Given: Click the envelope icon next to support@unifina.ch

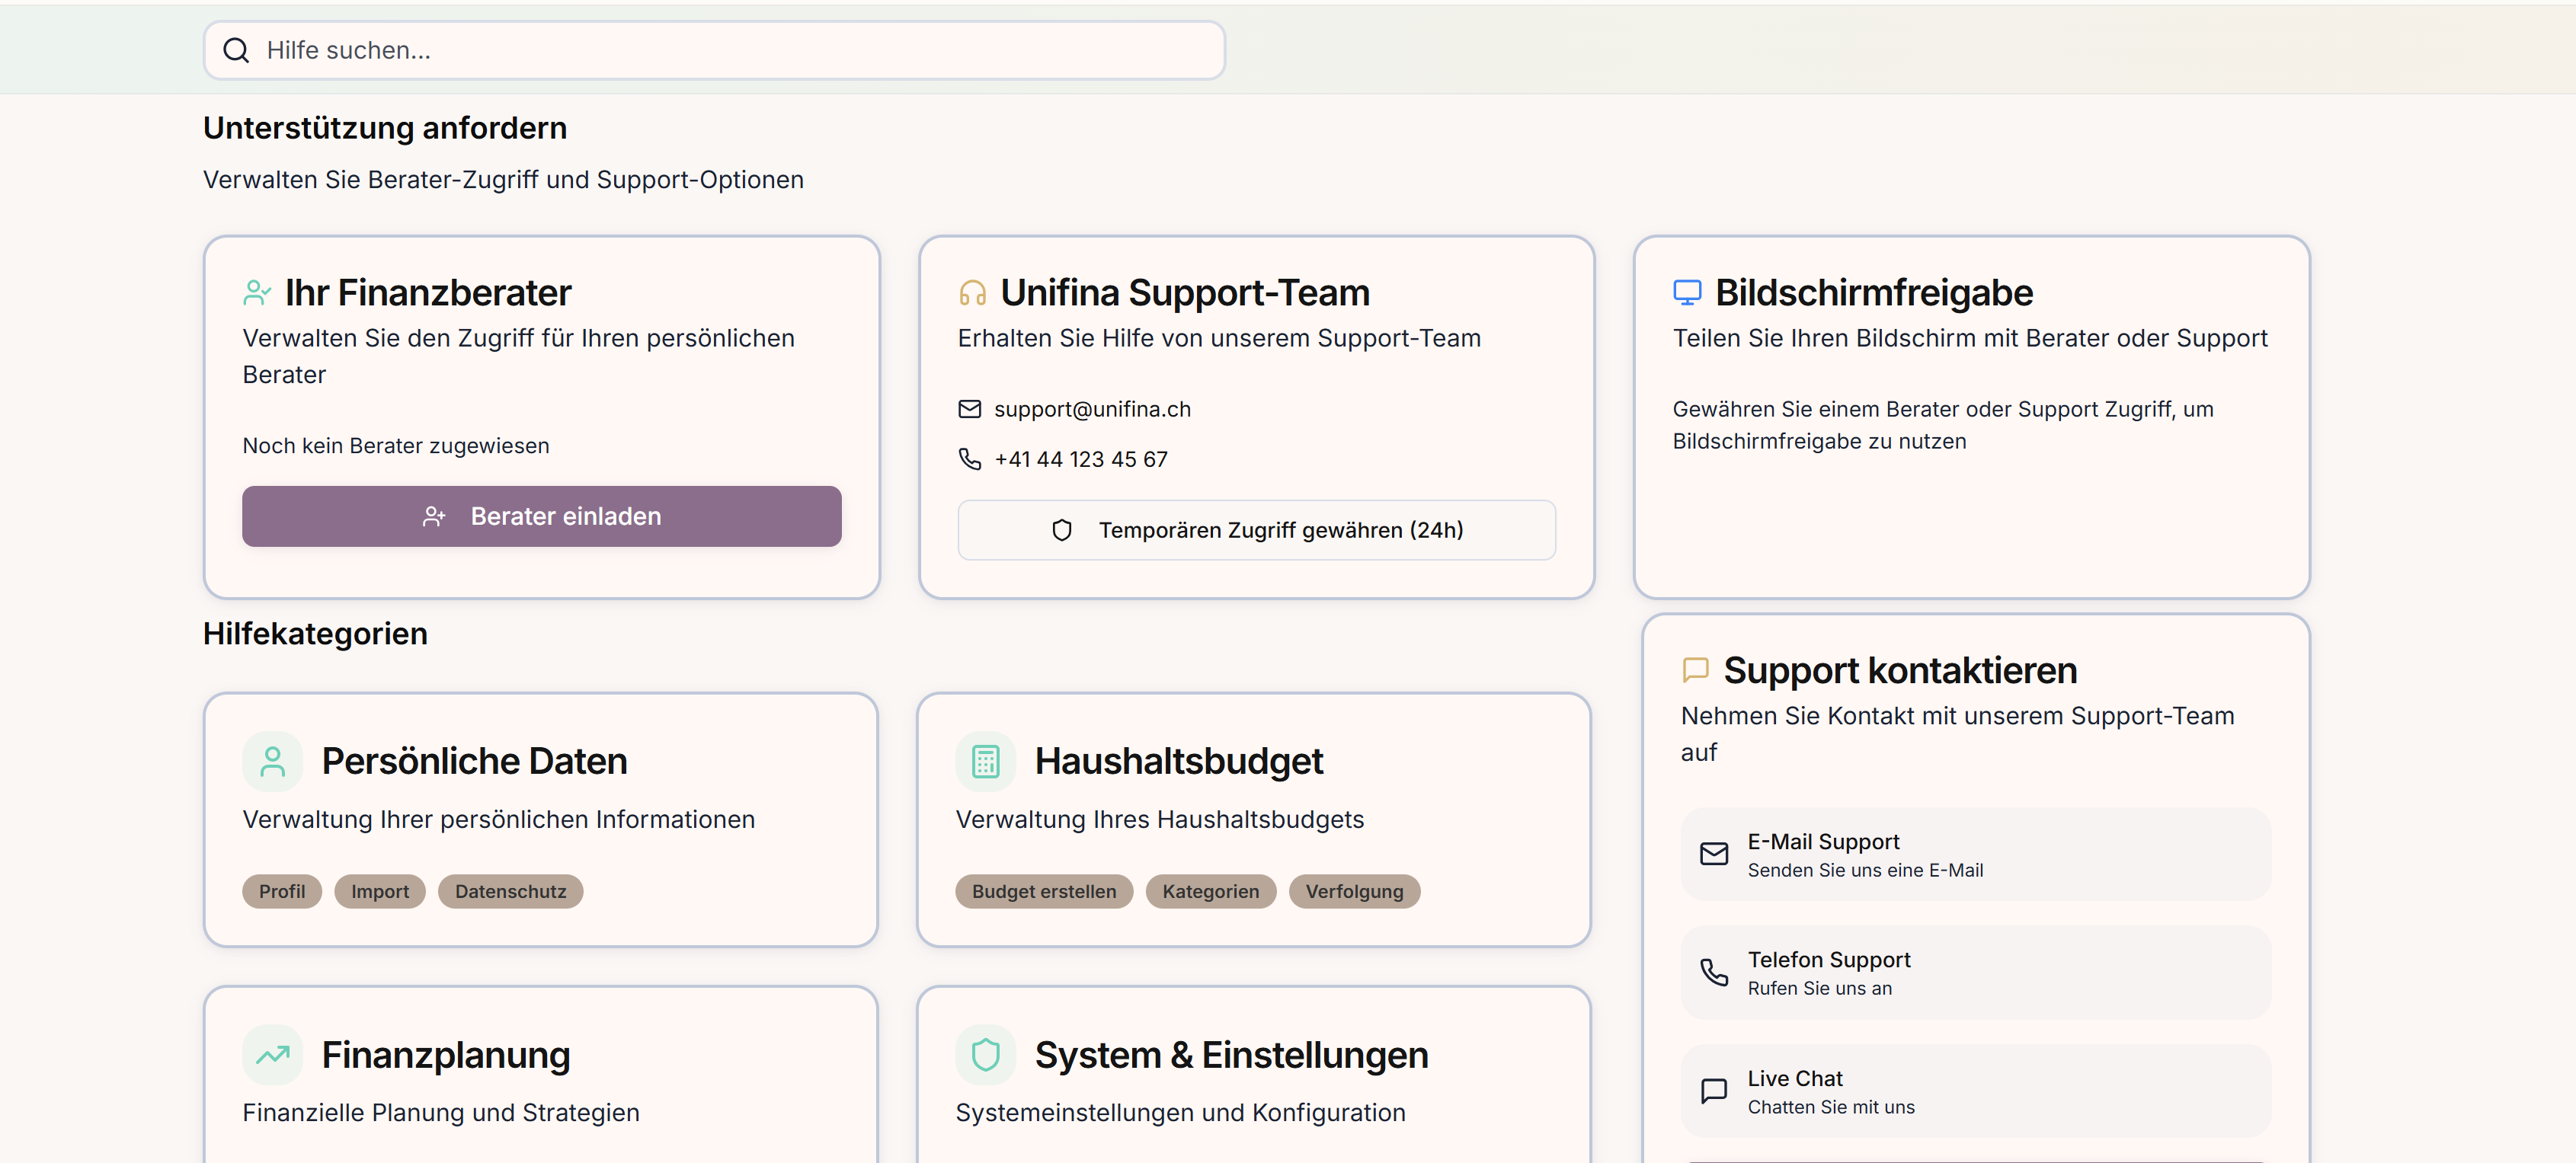Looking at the screenshot, I should [969, 409].
